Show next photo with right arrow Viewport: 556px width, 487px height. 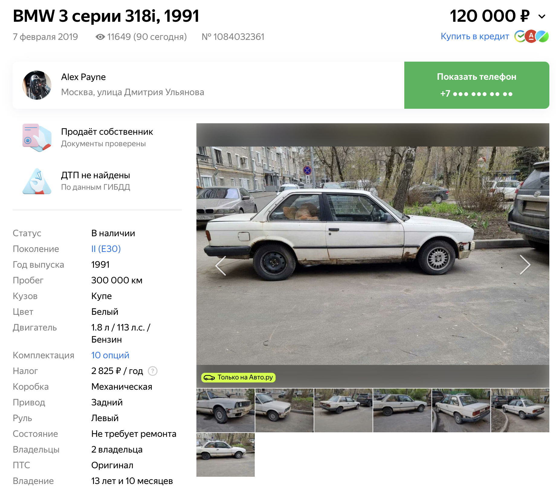pyautogui.click(x=525, y=265)
